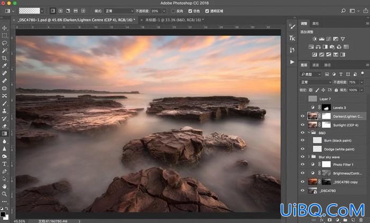The height and width of the screenshot is (223, 370).
Task: Select the Clone Stamp tool
Action: click(x=4, y=111)
